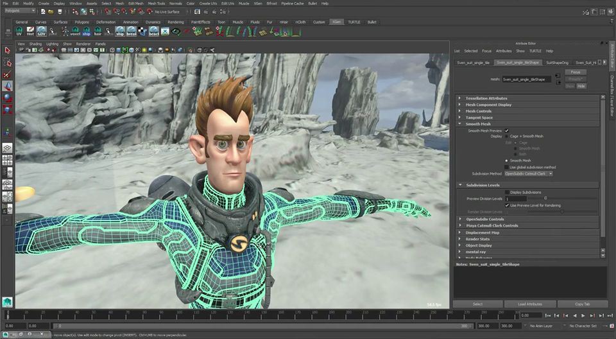This screenshot has height=339, width=616.
Task: Click the beach shelf icon
Action: pyautogui.click(x=154, y=31)
